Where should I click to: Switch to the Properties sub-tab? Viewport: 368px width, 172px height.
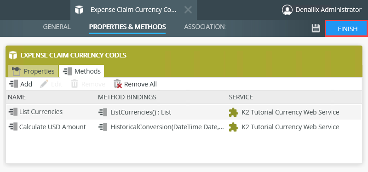[x=33, y=71]
